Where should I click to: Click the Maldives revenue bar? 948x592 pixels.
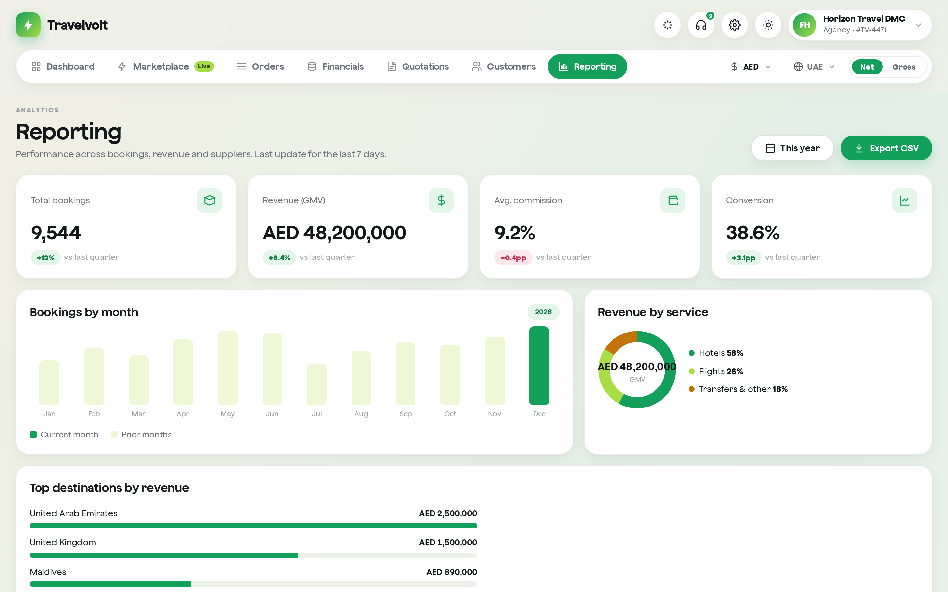(253, 584)
